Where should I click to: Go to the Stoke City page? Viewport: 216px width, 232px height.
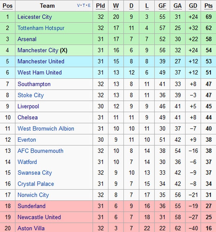coord(31,95)
